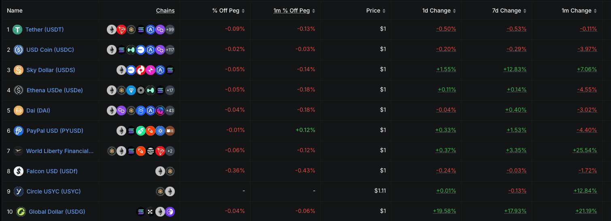Click the Chains column header

coord(165,11)
